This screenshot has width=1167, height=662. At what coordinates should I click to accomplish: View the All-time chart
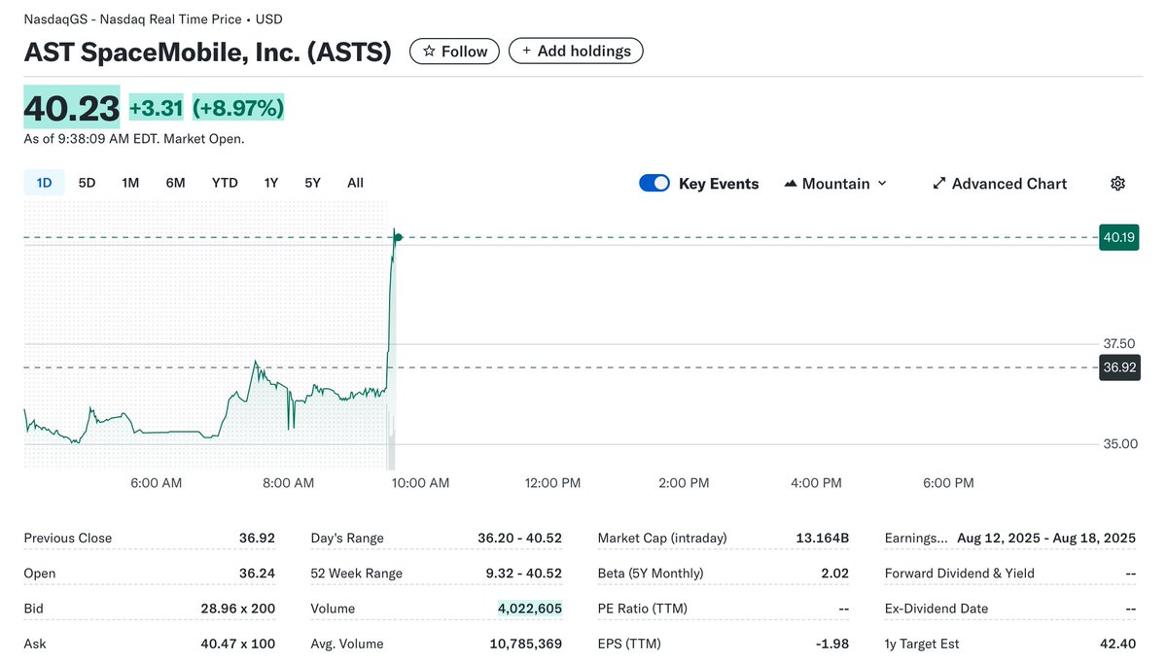pyautogui.click(x=355, y=182)
